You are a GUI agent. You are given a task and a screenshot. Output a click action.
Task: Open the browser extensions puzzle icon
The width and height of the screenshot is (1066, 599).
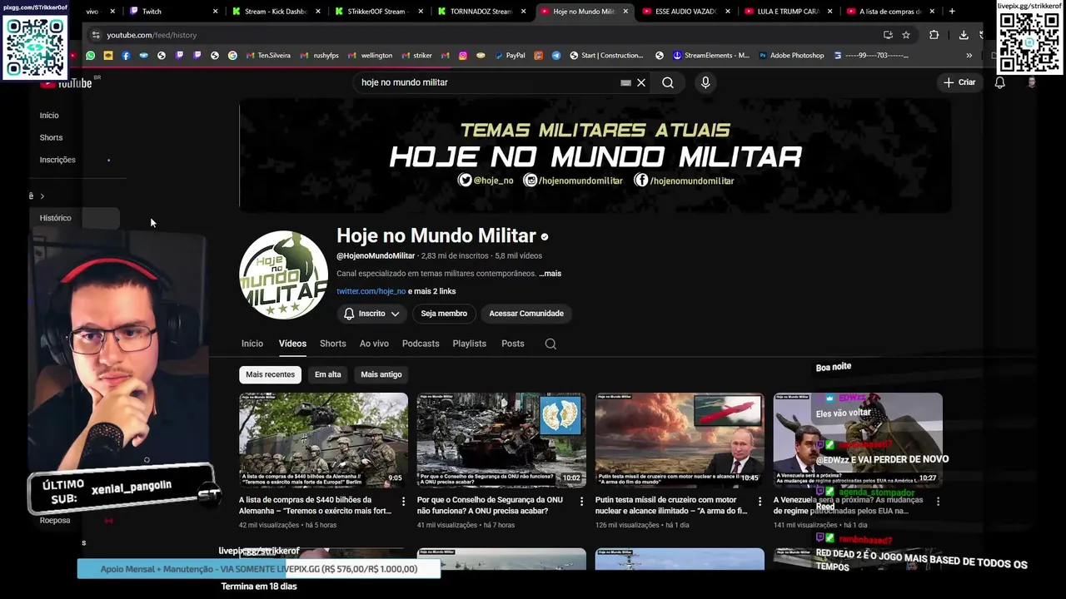coord(934,35)
